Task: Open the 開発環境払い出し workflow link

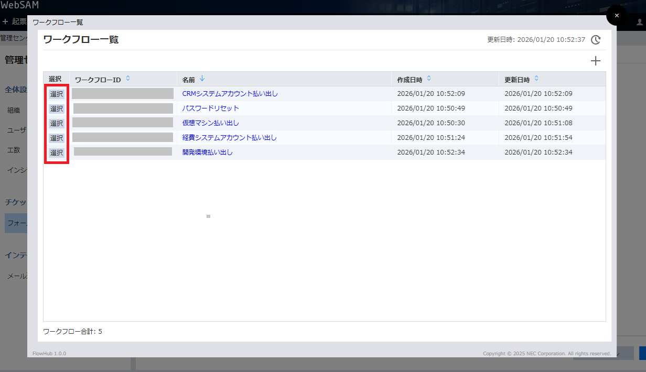Action: (207, 152)
